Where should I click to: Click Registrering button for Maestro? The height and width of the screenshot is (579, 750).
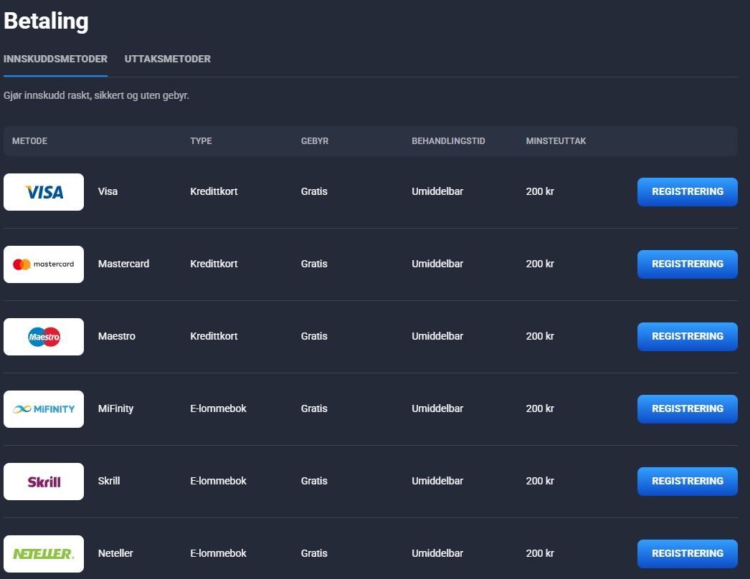tap(688, 337)
